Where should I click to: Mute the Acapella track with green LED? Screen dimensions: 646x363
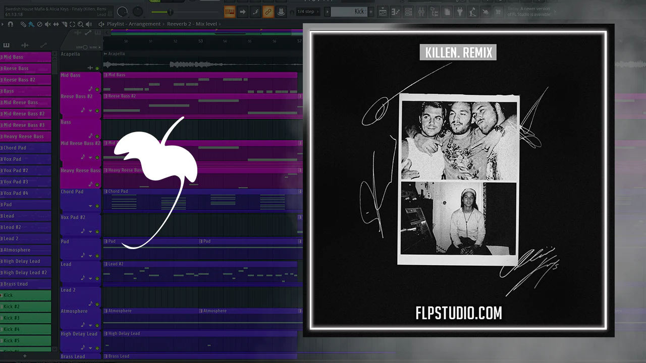point(97,68)
